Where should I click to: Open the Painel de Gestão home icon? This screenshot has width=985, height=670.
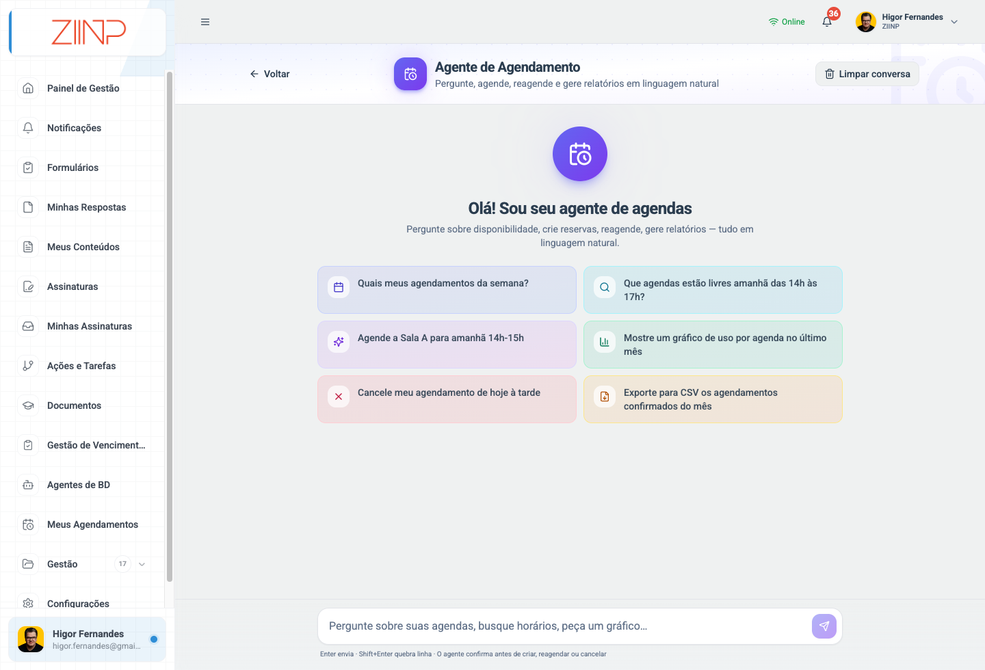[x=28, y=88]
